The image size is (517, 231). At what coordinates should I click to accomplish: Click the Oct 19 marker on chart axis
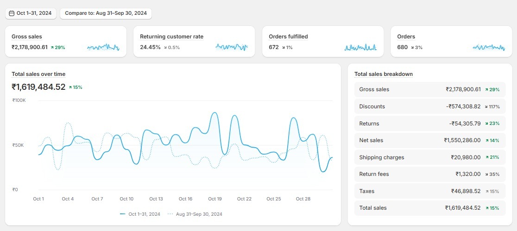click(215, 199)
